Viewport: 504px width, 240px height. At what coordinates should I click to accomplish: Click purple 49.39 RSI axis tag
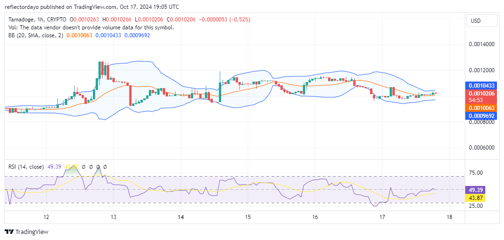click(x=476, y=190)
